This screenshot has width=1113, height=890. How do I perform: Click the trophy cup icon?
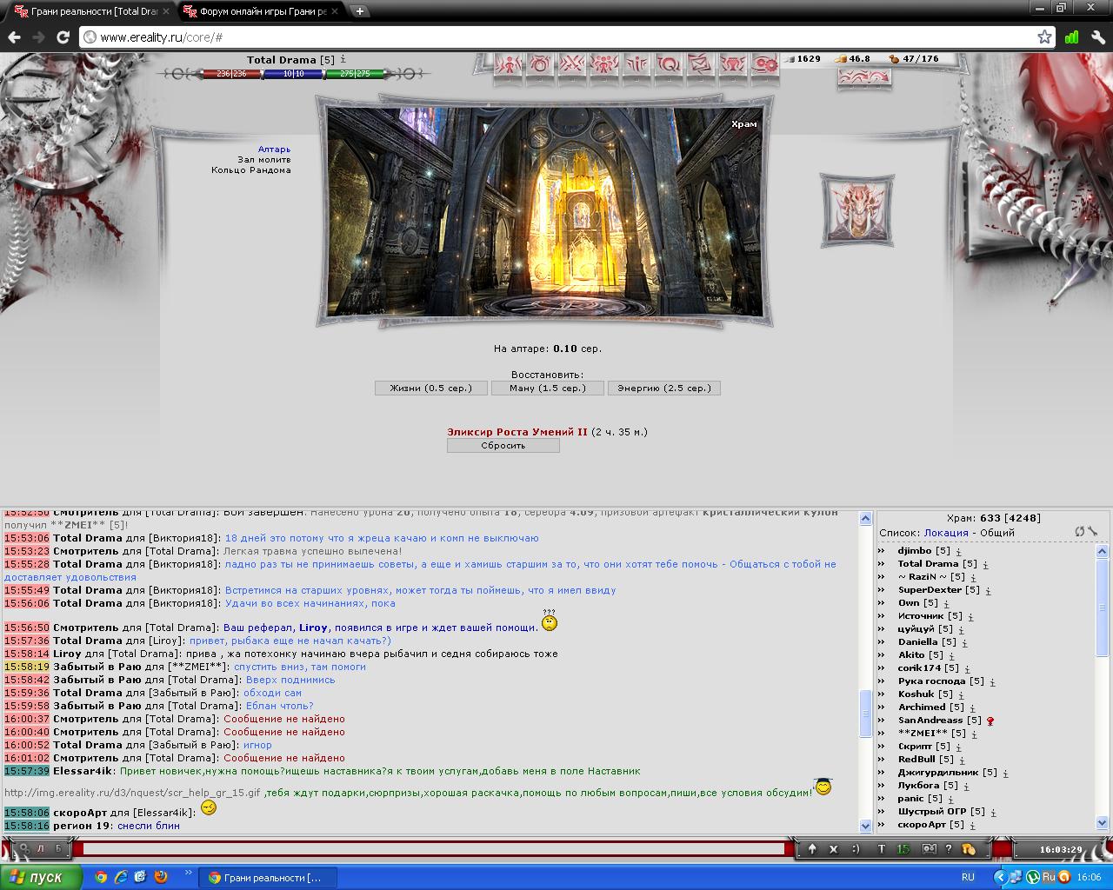[732, 64]
